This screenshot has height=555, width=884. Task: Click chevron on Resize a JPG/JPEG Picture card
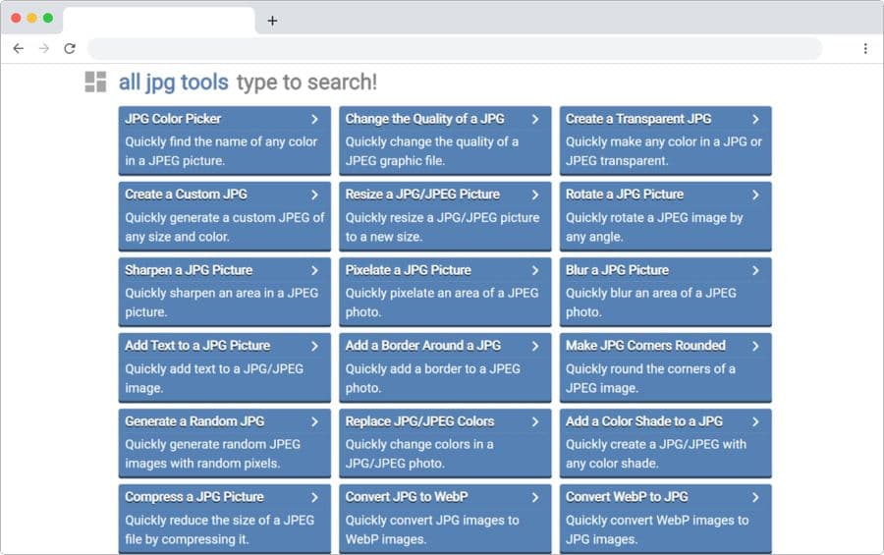(x=535, y=194)
